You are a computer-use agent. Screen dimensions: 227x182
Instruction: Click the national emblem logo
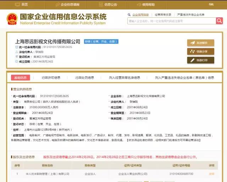coord(12,19)
